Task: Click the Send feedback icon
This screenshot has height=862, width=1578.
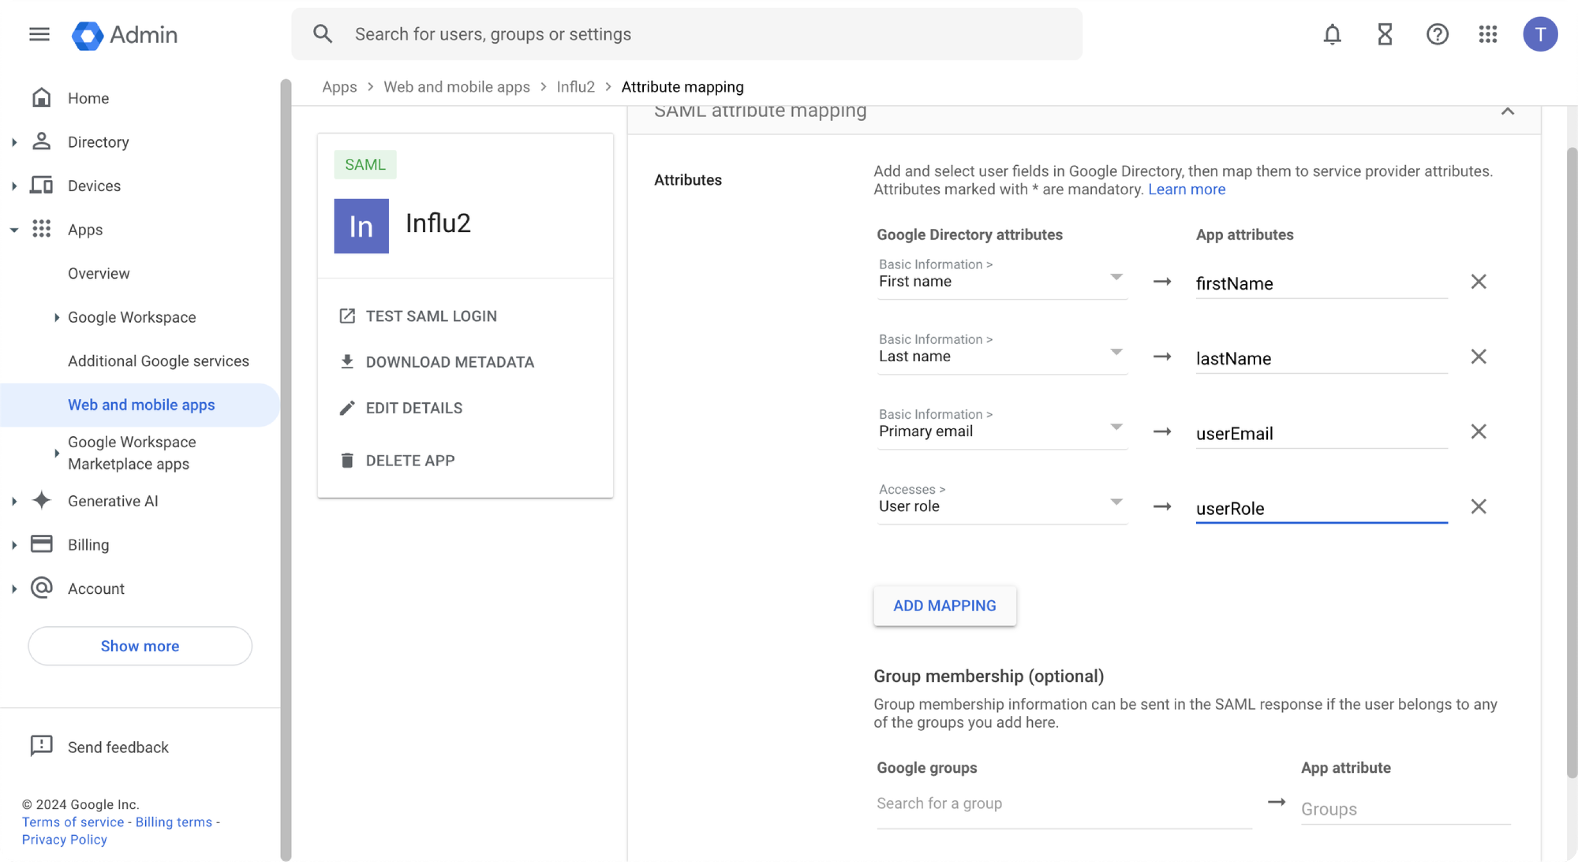Action: coord(41,747)
